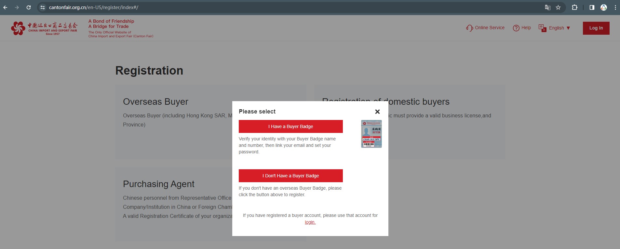Open the Help question mark link
Viewport: 620px width, 249px height.
click(522, 28)
